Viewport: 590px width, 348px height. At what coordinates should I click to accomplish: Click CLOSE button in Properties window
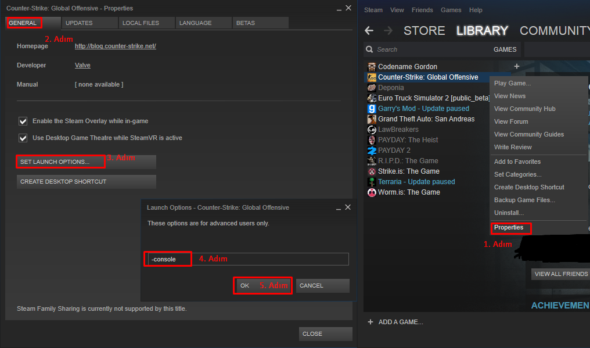[x=325, y=334]
